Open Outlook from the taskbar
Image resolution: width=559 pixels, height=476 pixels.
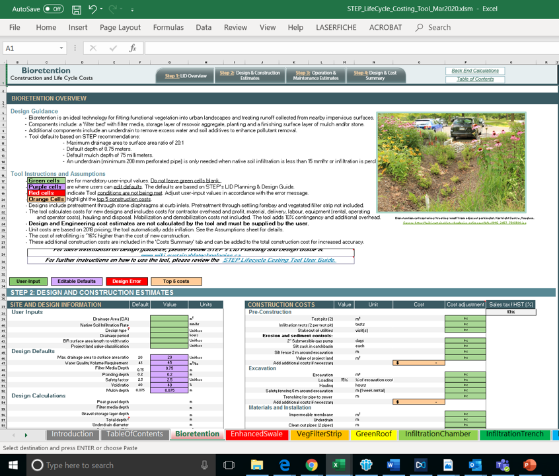pyautogui.click(x=474, y=465)
